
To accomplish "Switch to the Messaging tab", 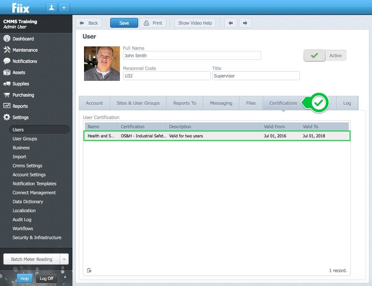I will coord(221,103).
